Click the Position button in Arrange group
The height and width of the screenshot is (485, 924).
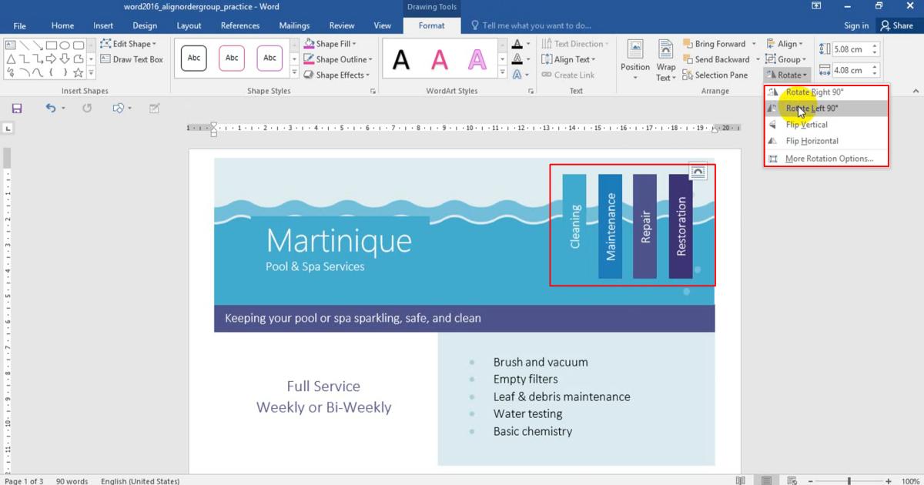click(x=635, y=60)
